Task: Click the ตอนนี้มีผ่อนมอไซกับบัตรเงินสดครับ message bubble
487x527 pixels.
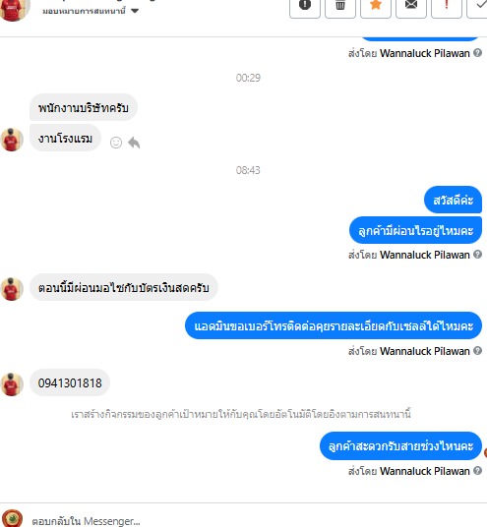Action: coord(124,288)
